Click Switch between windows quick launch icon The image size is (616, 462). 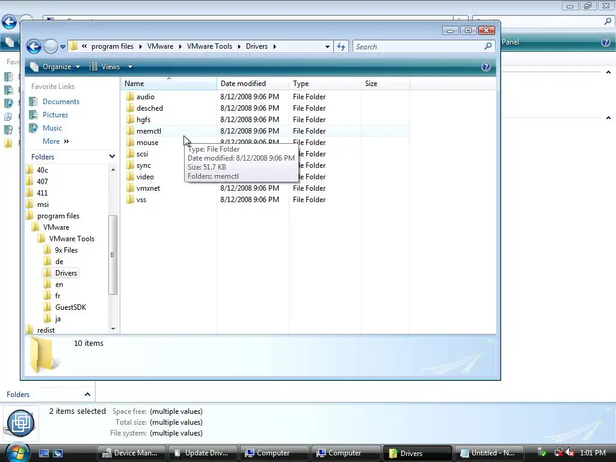pos(58,453)
